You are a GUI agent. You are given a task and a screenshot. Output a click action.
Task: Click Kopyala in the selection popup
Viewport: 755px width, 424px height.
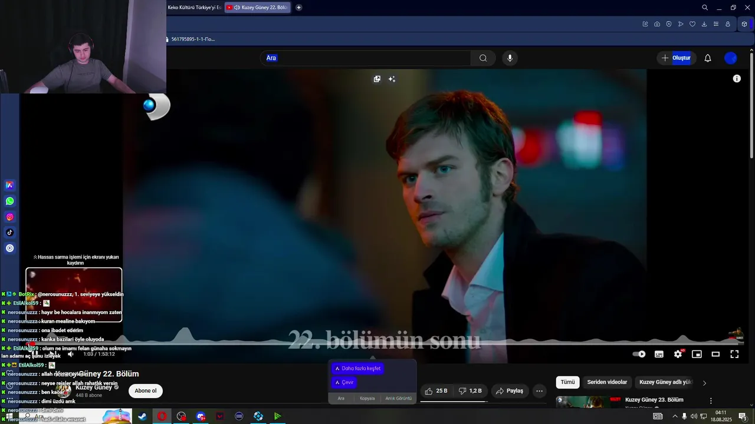pyautogui.click(x=367, y=399)
